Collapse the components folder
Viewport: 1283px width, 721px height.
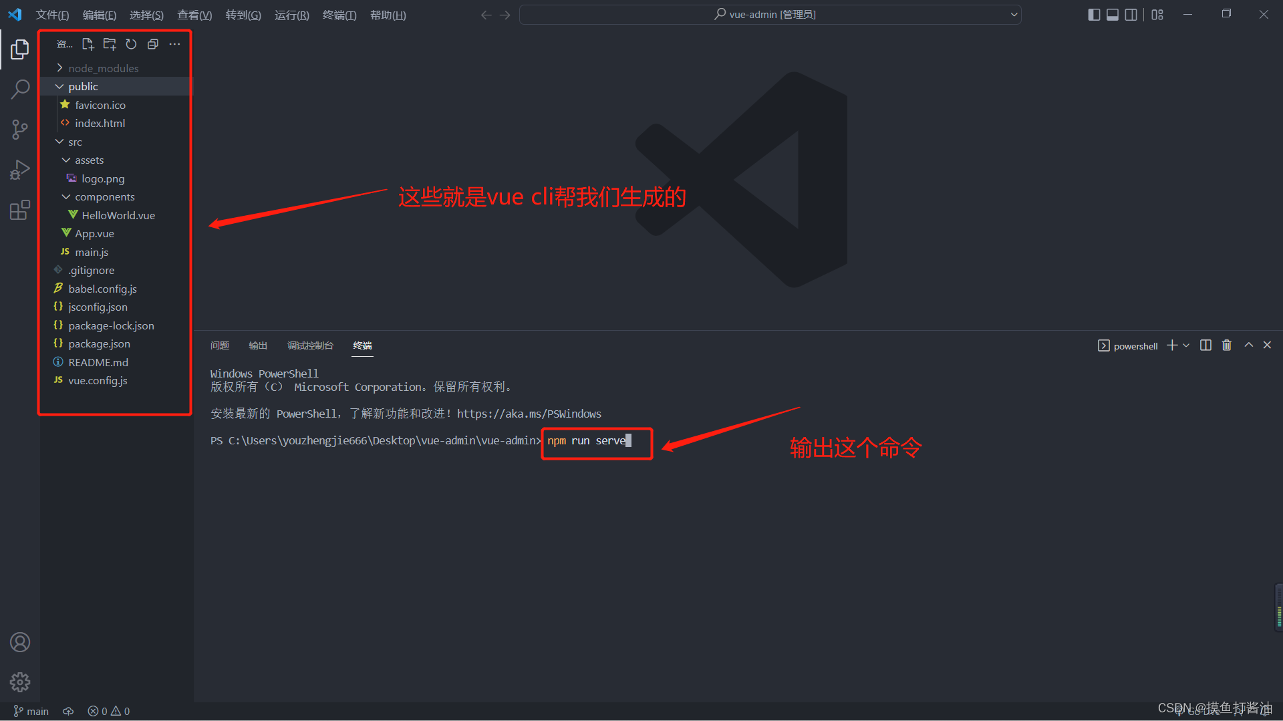tap(116, 196)
